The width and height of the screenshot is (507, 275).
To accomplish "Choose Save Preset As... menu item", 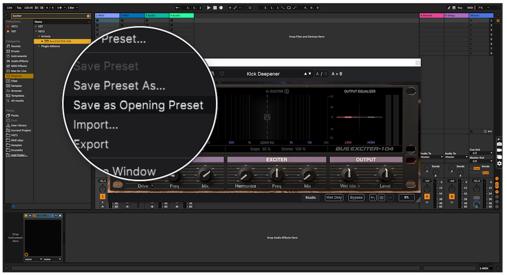I will (x=119, y=86).
